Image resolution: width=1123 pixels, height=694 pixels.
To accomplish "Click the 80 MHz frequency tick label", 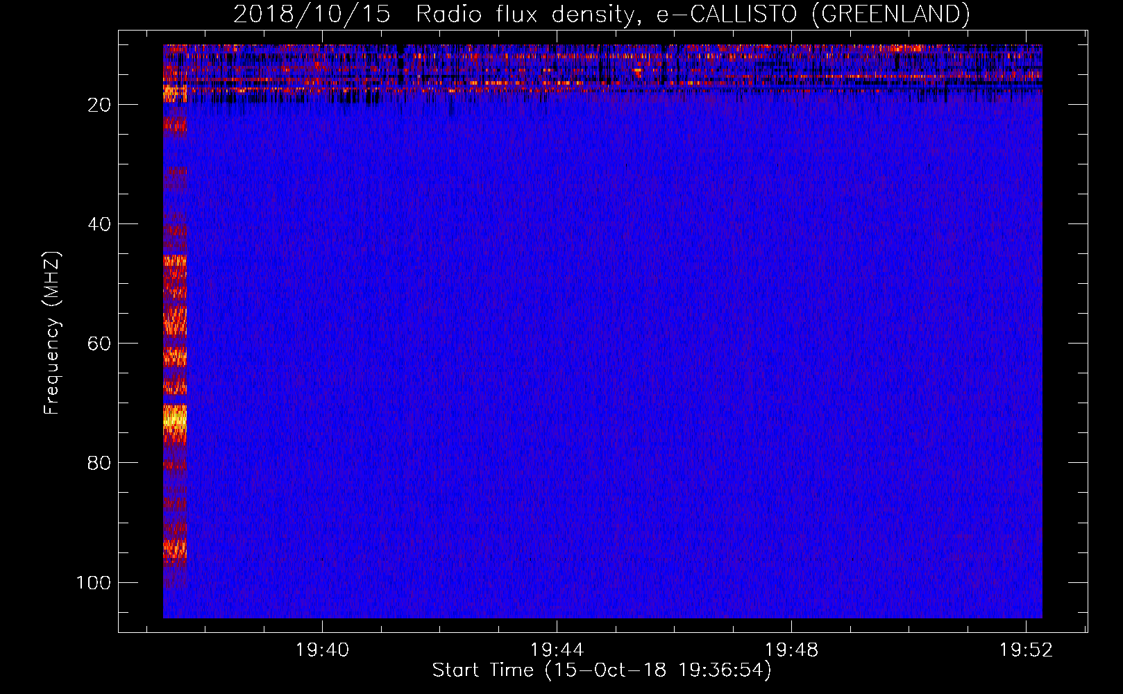I will (99, 463).
